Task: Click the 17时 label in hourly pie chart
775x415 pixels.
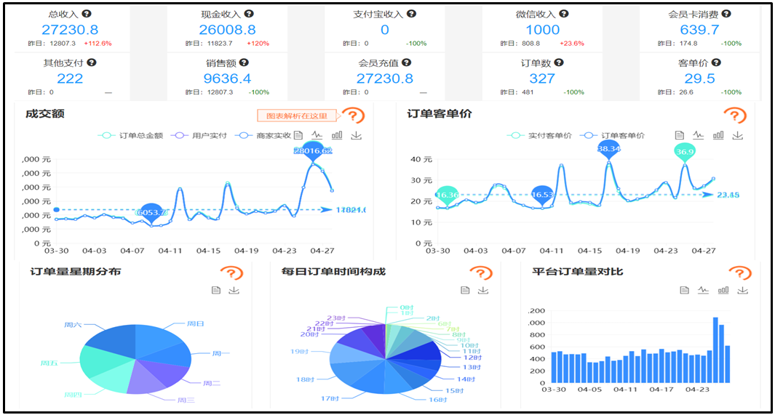Action: (x=330, y=398)
